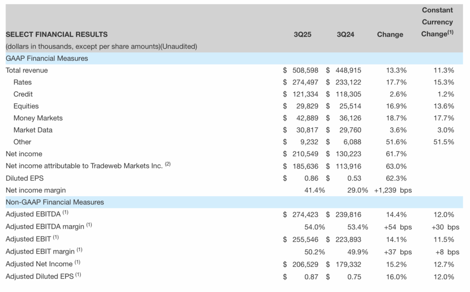Click the Adjusted EBIT margin value 50.2%

pyautogui.click(x=315, y=252)
